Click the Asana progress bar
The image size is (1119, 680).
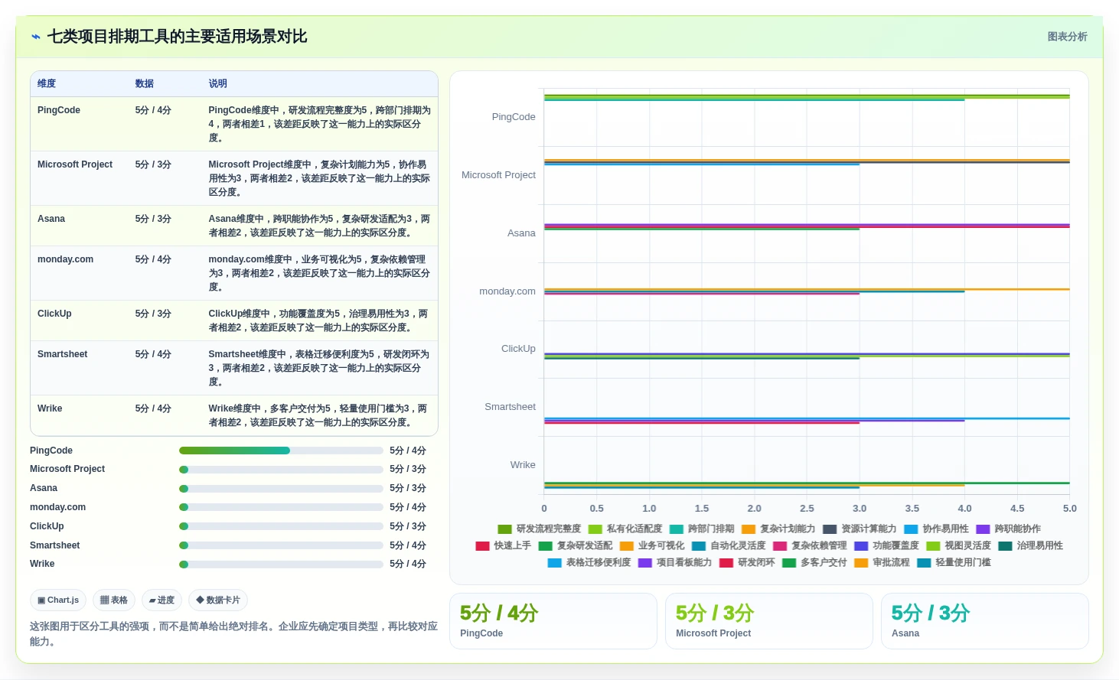[x=281, y=489]
